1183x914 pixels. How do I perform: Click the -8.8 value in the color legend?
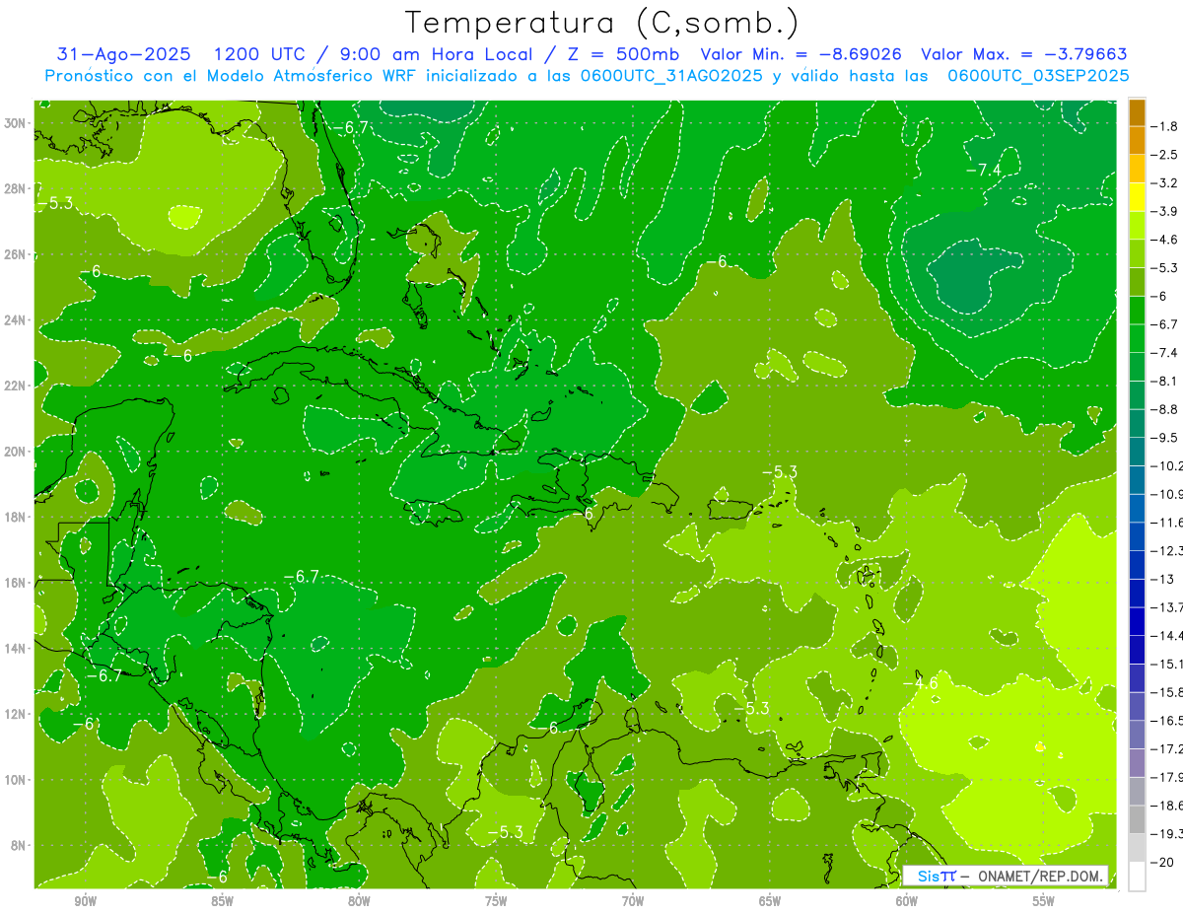pos(1163,409)
